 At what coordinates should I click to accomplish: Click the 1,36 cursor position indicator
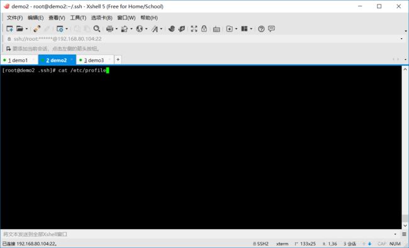pos(330,244)
